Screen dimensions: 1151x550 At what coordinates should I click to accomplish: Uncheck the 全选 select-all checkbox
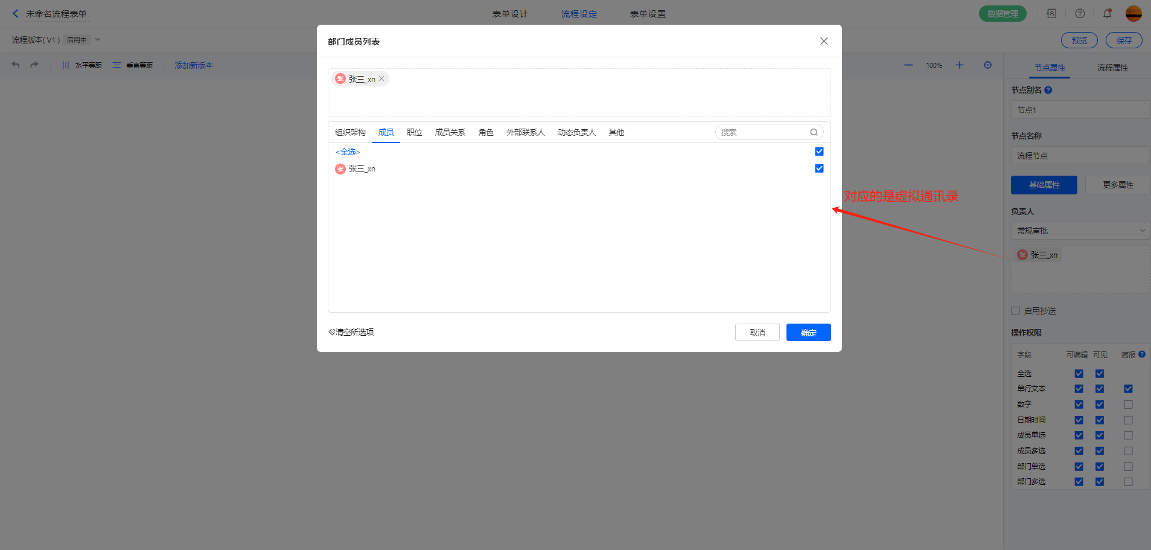819,152
